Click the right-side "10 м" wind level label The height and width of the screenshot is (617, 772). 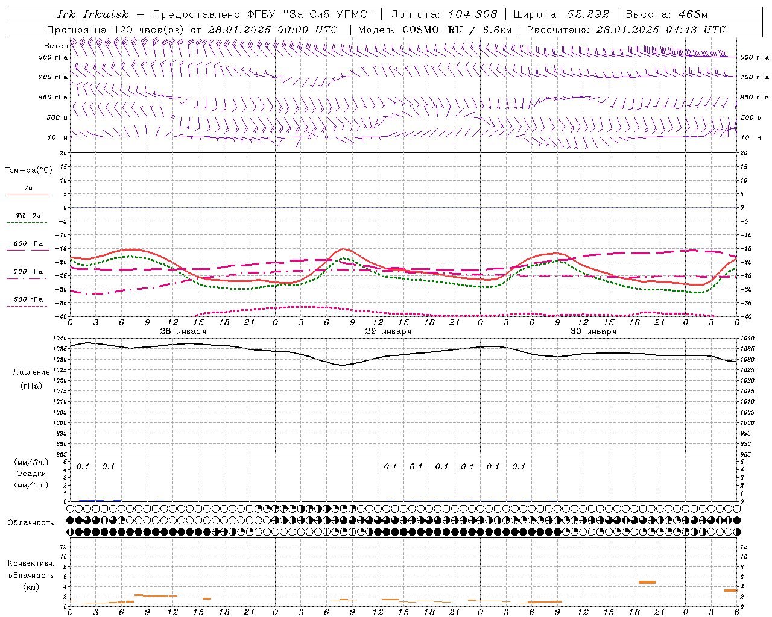pos(750,137)
